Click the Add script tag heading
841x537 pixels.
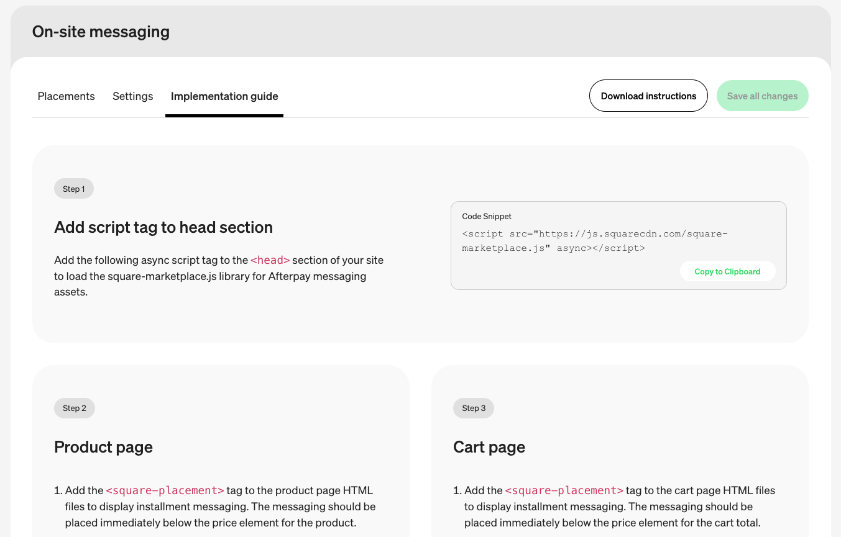tap(163, 227)
